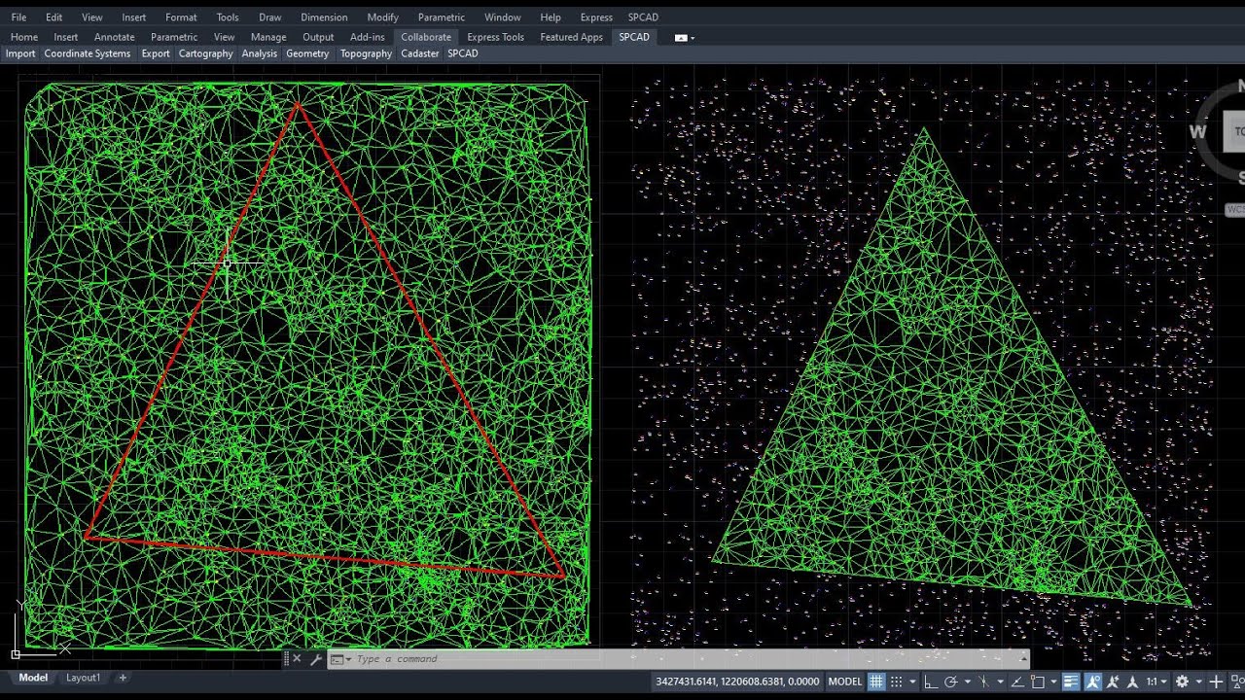Toggle the drawing grid display icon

pyautogui.click(x=876, y=682)
